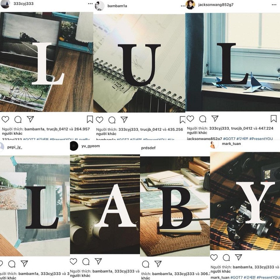Open comments on the 333cyj333 post
Image resolution: width=280 pixels, height=280 pixels.
point(18,120)
